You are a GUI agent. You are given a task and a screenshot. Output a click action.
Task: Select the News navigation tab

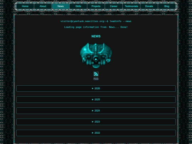pos(60,6)
